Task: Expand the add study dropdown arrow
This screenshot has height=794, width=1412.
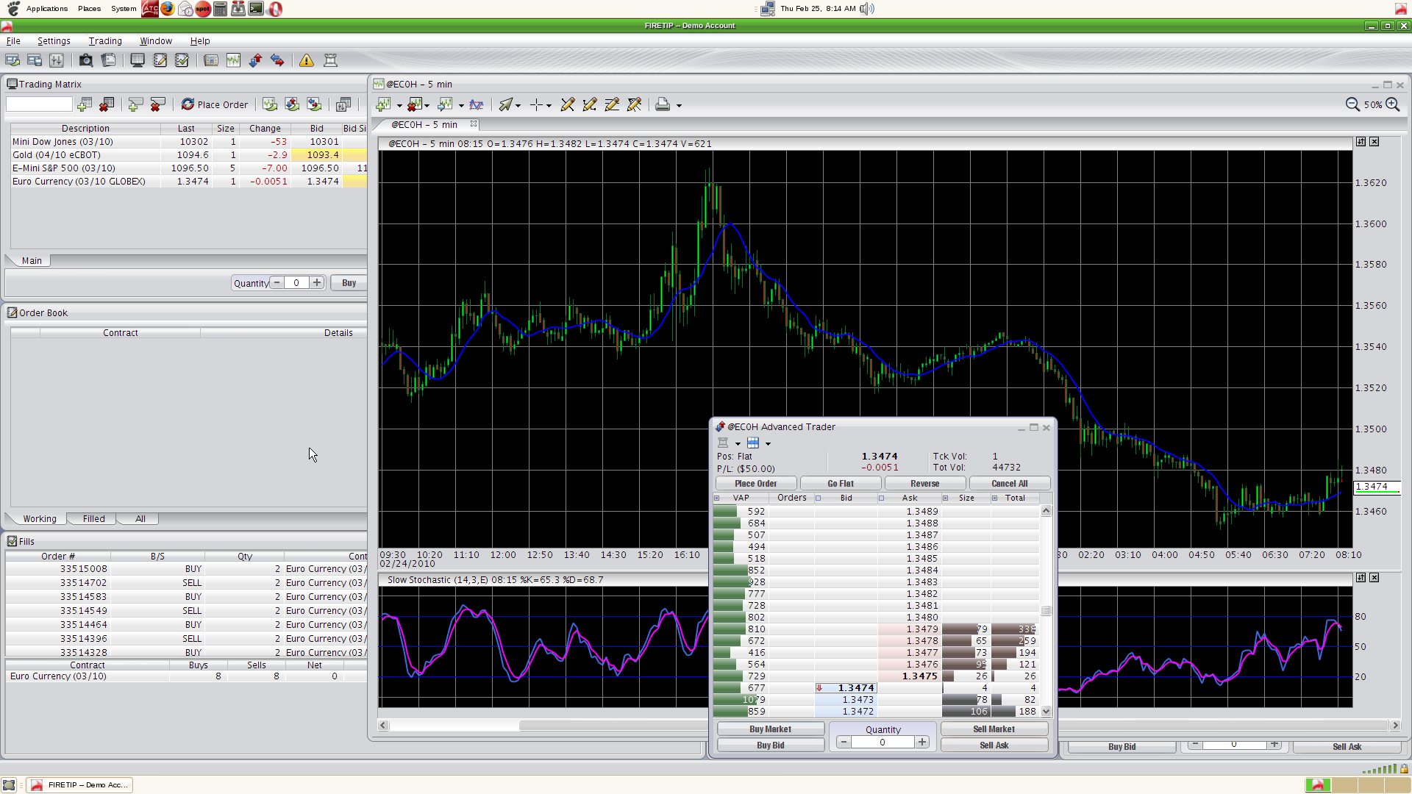Action: (x=399, y=106)
